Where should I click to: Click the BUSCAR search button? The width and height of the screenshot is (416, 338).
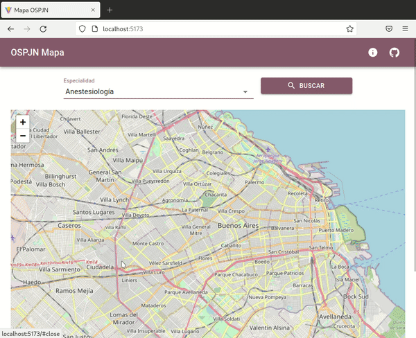pyautogui.click(x=306, y=86)
